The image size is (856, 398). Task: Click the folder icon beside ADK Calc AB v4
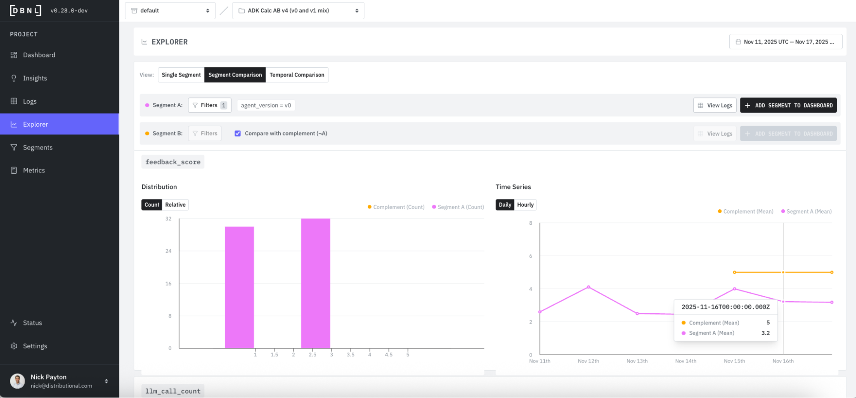242,11
